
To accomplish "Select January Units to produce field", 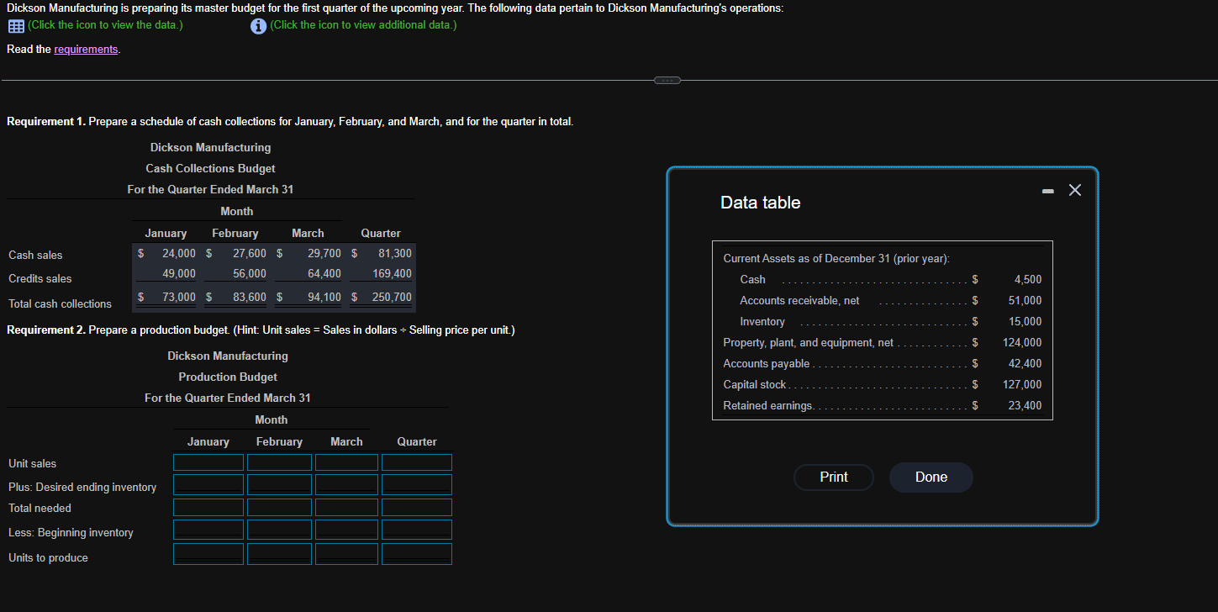I will (x=208, y=554).
